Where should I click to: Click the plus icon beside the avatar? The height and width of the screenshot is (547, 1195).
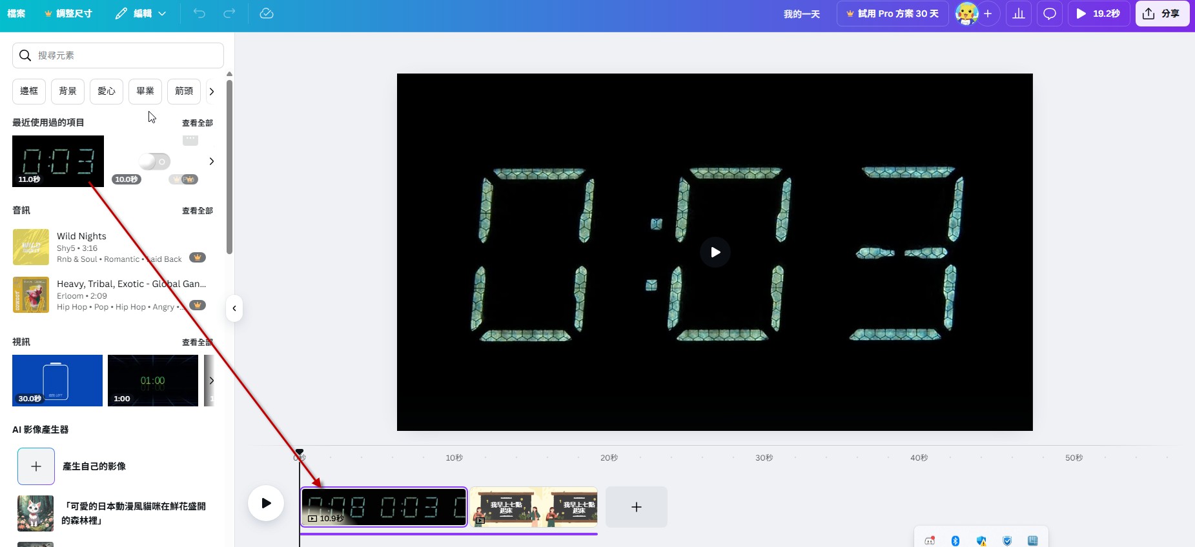[988, 14]
